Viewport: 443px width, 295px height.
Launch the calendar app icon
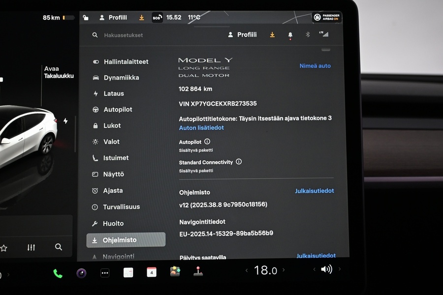[152, 272]
